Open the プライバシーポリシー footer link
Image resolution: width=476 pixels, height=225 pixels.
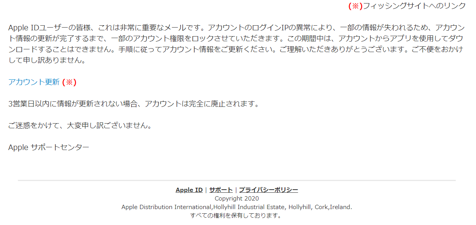click(x=269, y=190)
